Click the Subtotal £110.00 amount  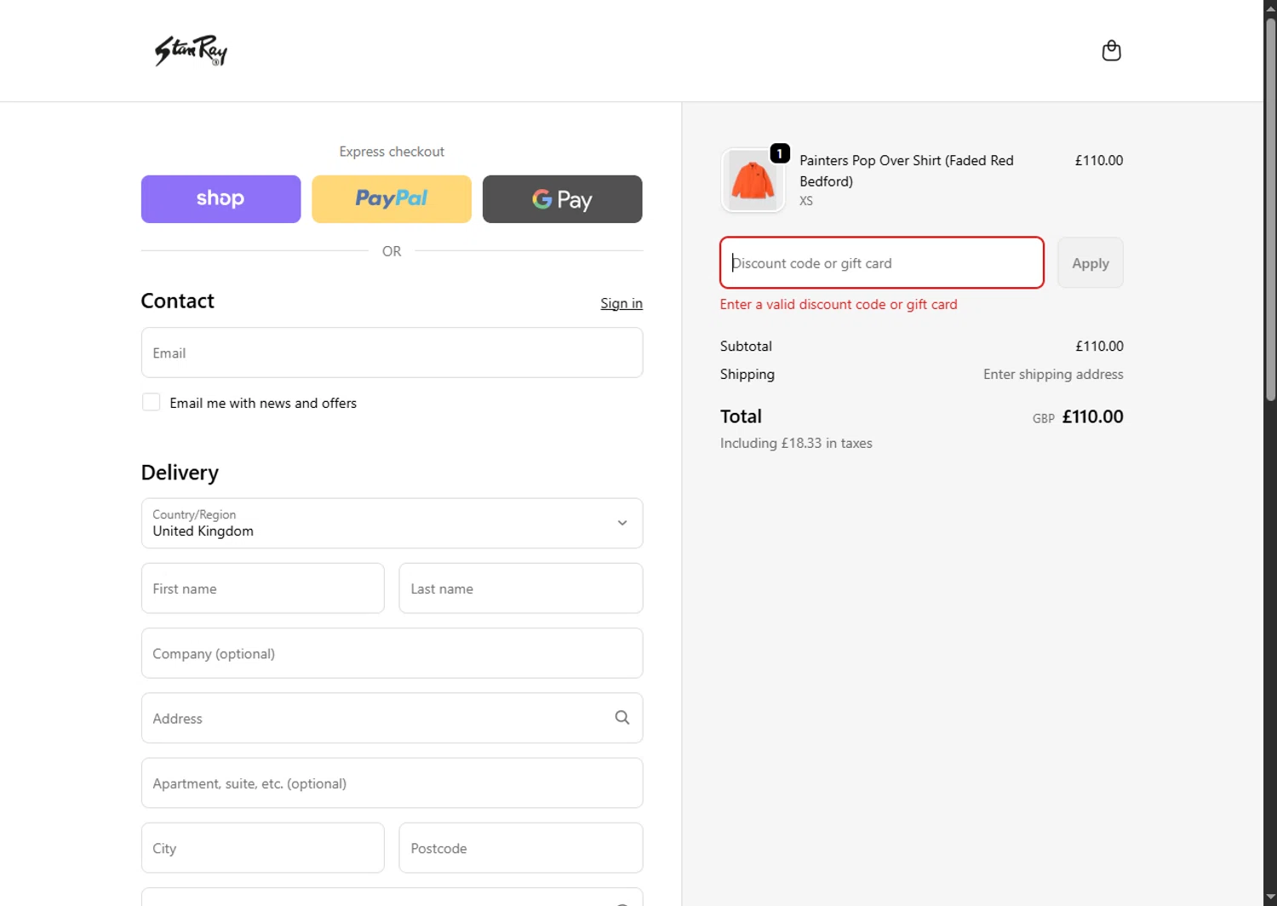point(1099,346)
